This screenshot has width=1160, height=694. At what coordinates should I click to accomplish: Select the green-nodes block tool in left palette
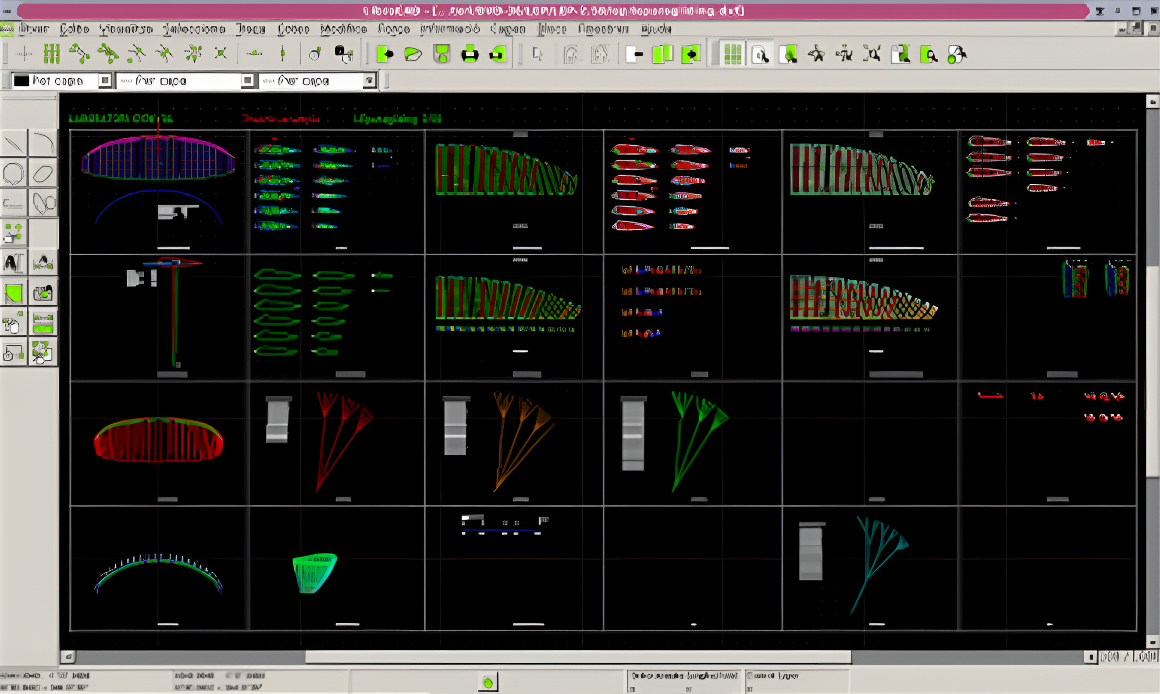[x=14, y=233]
